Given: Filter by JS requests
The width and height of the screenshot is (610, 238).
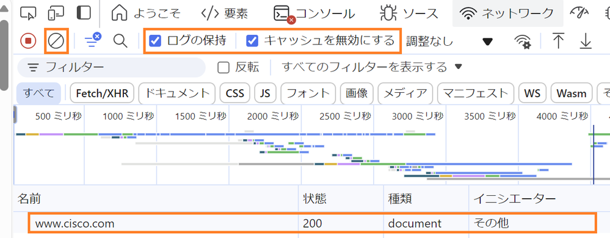Looking at the screenshot, I should point(266,93).
